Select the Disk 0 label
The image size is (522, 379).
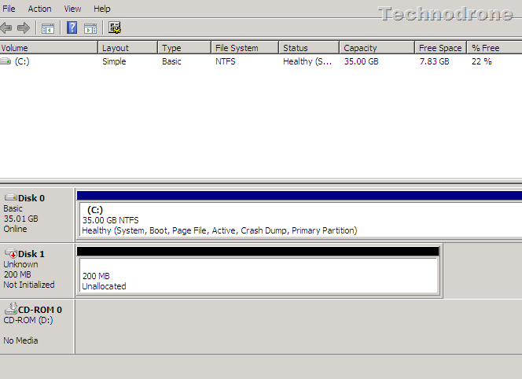click(31, 198)
